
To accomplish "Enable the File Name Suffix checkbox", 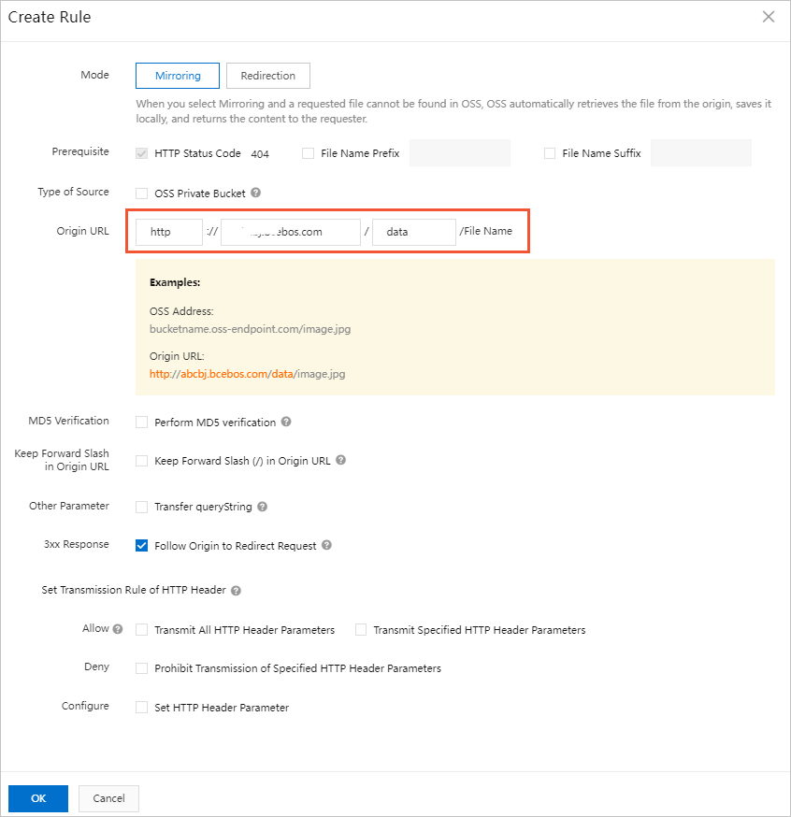I will click(550, 153).
